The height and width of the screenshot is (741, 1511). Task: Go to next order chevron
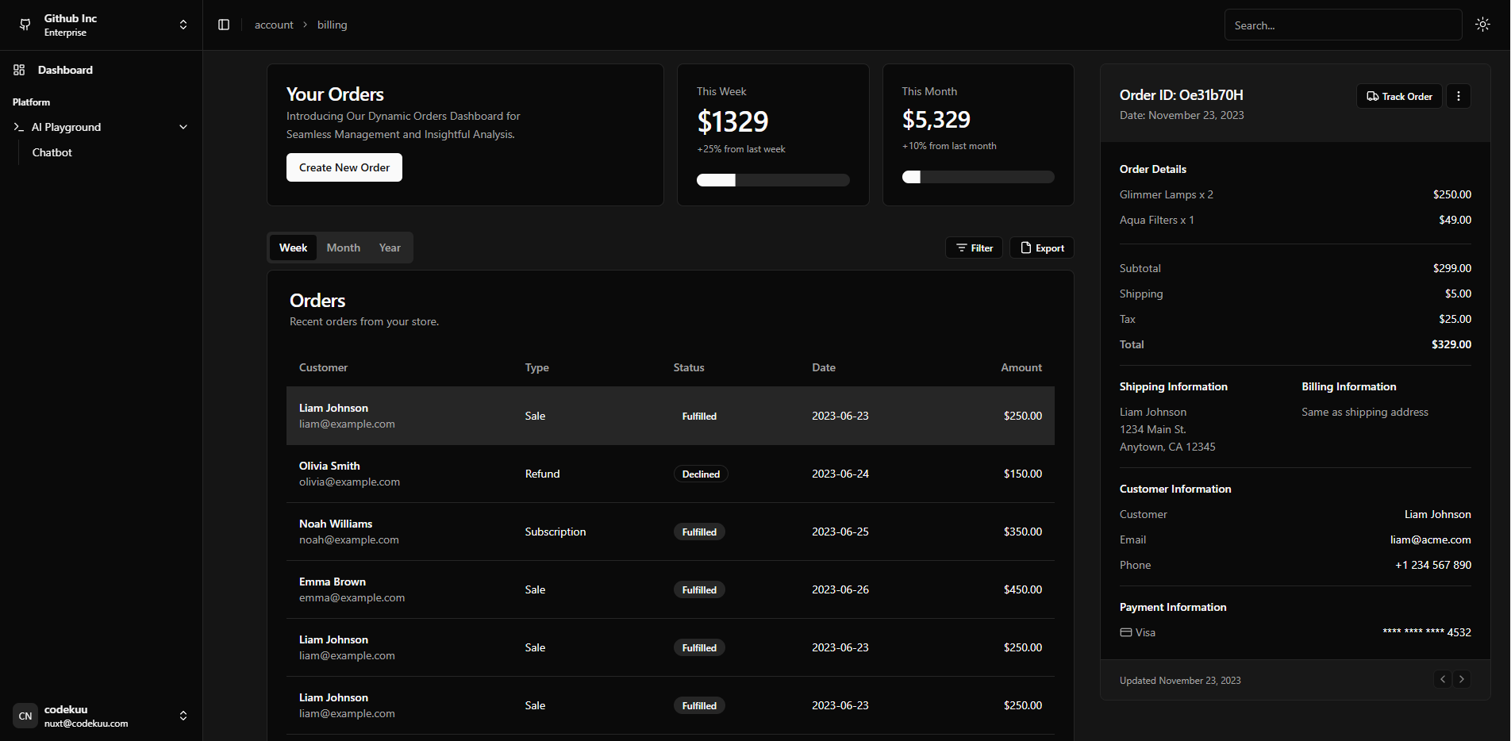coord(1462,679)
